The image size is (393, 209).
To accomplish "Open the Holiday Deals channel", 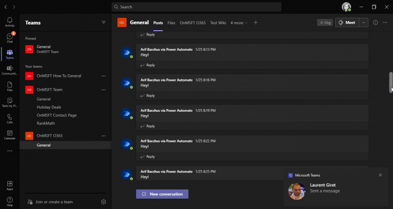I will (49, 107).
